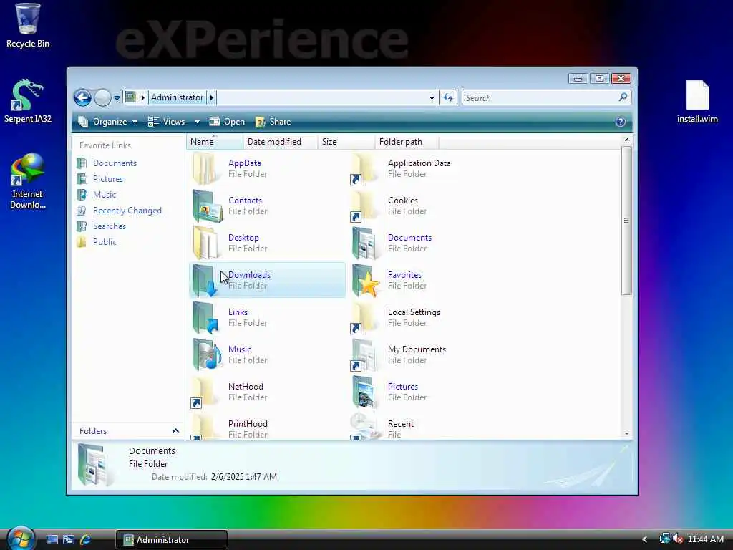Screen dimensions: 733x550
Task: Open the Organize menu
Action: point(107,122)
